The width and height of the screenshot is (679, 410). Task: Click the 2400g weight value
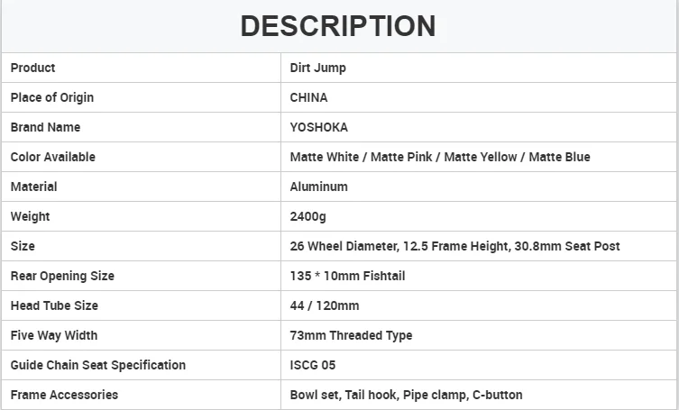point(309,216)
